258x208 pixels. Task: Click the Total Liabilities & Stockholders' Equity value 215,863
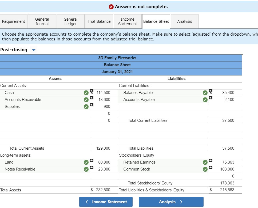[225, 190]
